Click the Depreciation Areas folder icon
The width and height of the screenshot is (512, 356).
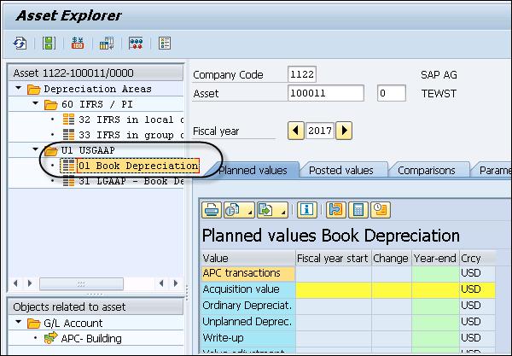pos(33,89)
